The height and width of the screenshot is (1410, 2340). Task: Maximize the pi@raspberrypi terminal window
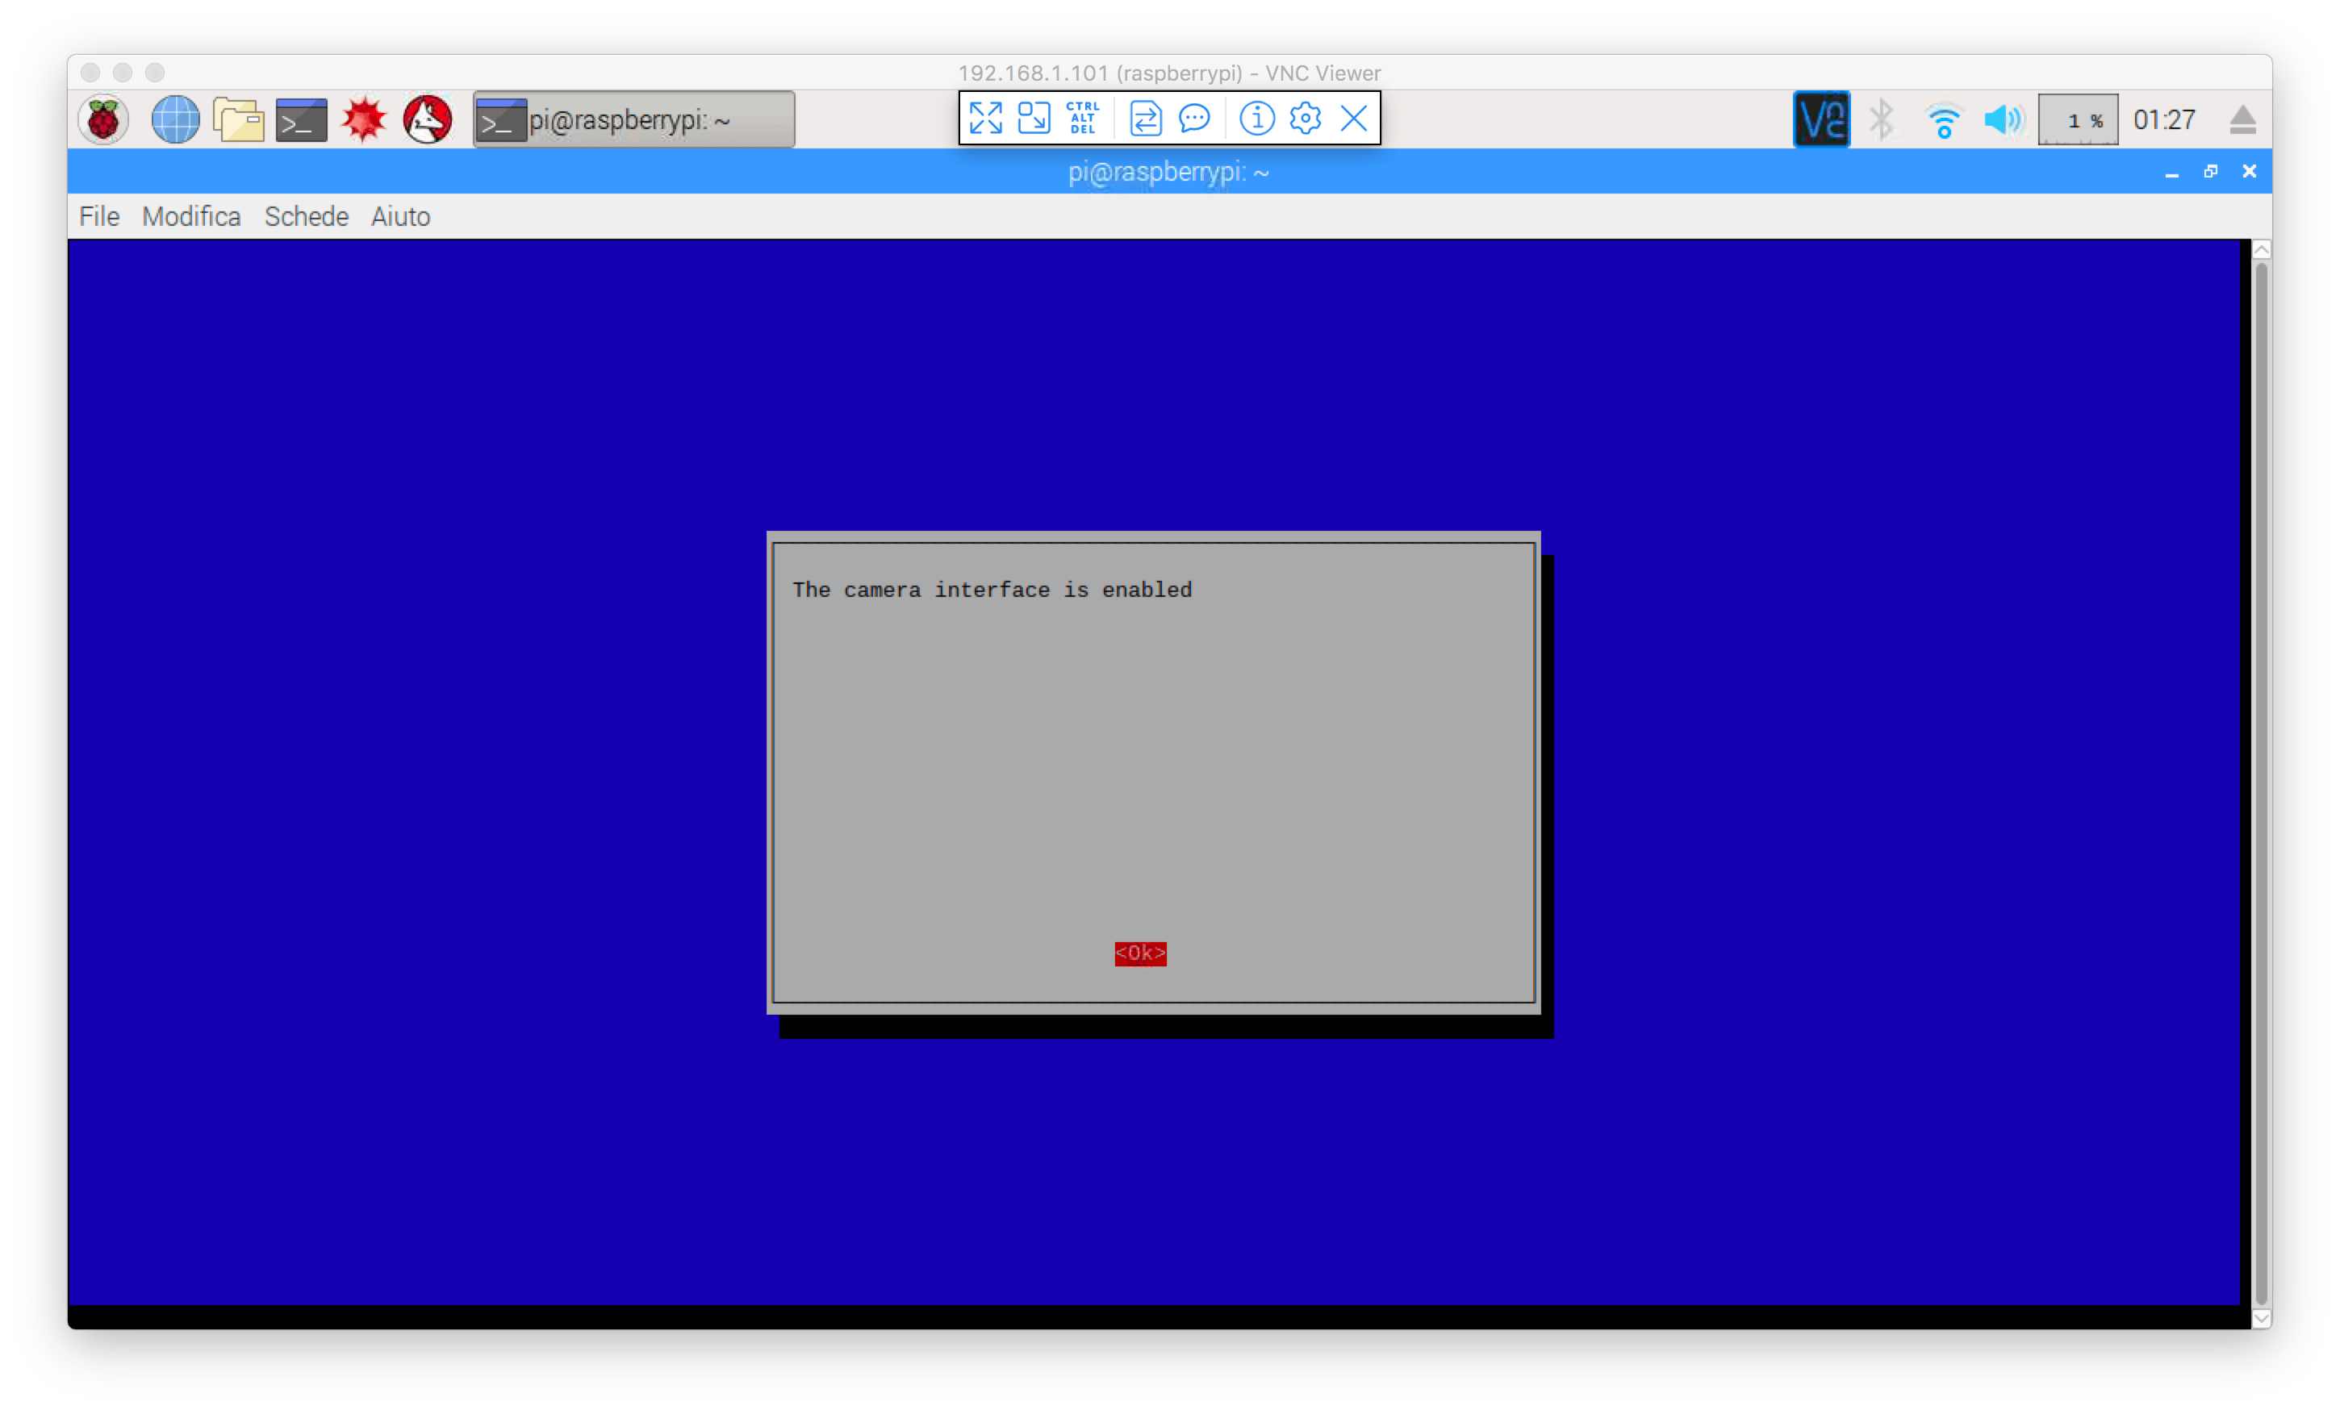(2210, 172)
